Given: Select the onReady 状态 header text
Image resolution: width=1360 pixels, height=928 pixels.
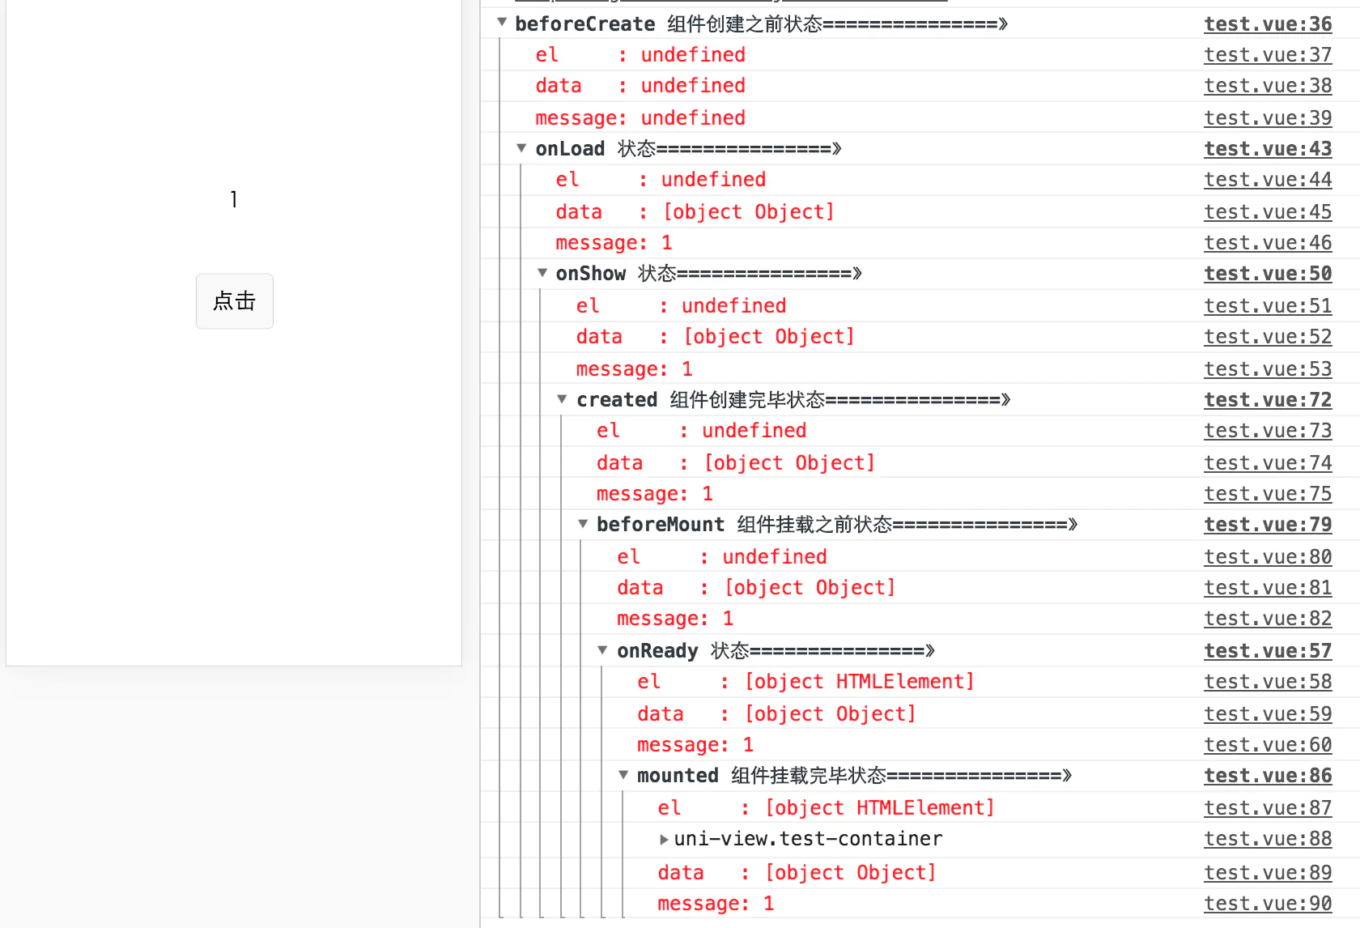Looking at the screenshot, I should 776,651.
